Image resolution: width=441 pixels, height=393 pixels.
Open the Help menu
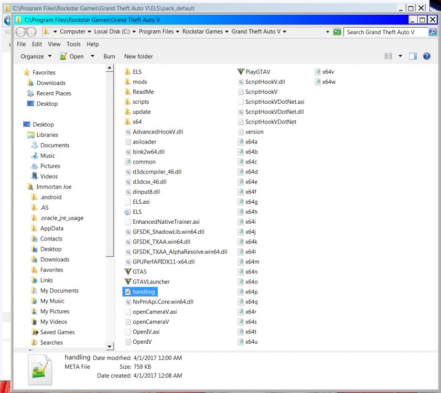point(92,44)
